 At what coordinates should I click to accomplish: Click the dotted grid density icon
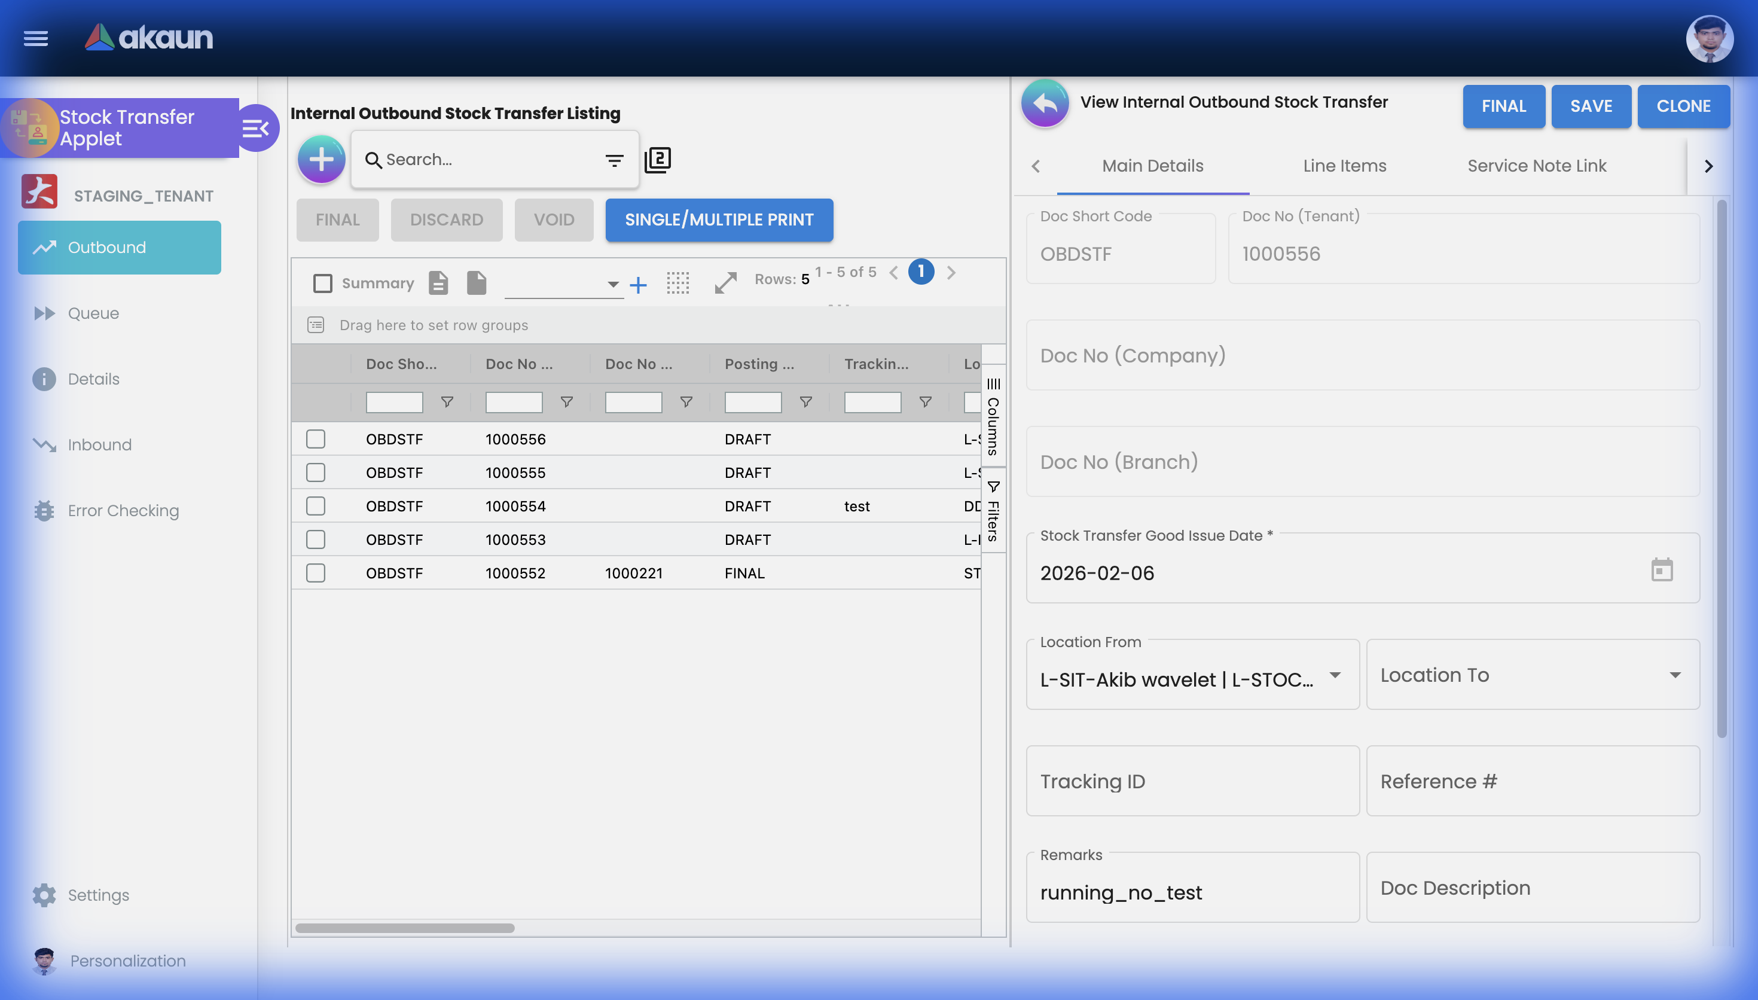(677, 282)
